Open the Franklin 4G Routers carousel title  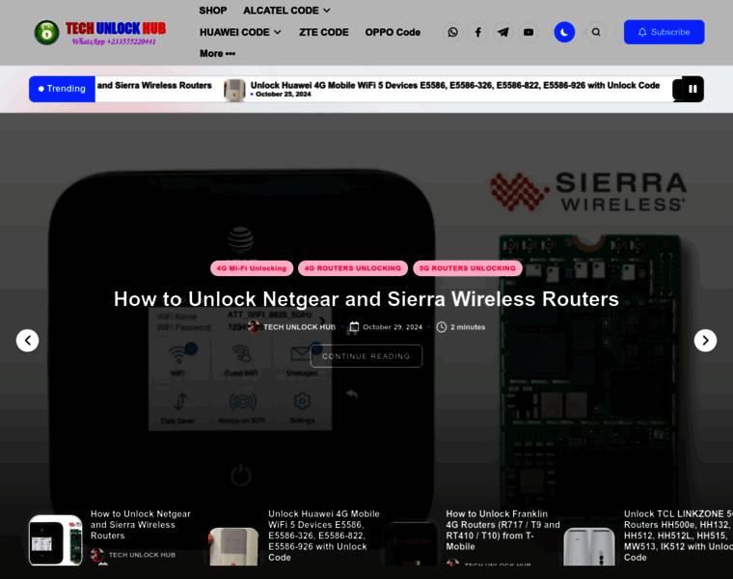coord(502,531)
